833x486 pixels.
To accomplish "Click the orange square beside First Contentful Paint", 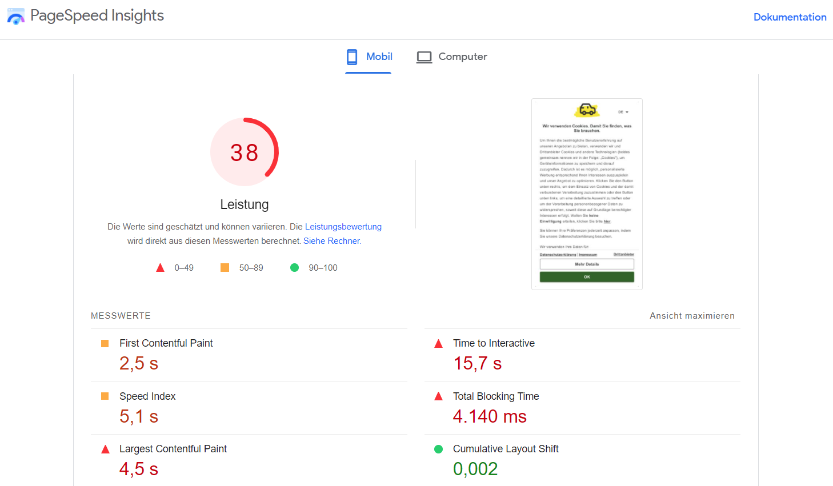I will tap(105, 343).
